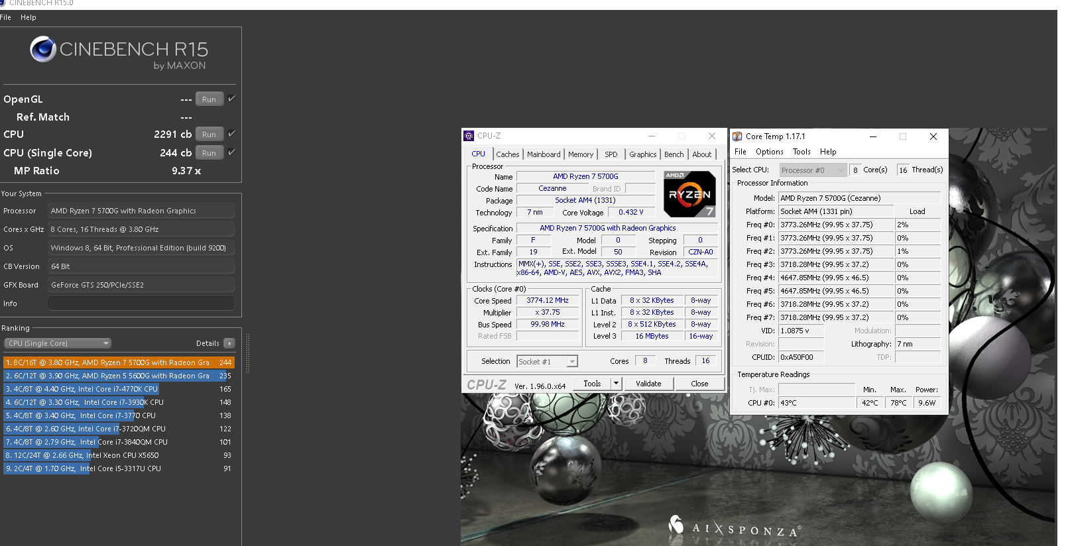The width and height of the screenshot is (1066, 546).
Task: Run the OpenGL benchmark
Action: 209,99
